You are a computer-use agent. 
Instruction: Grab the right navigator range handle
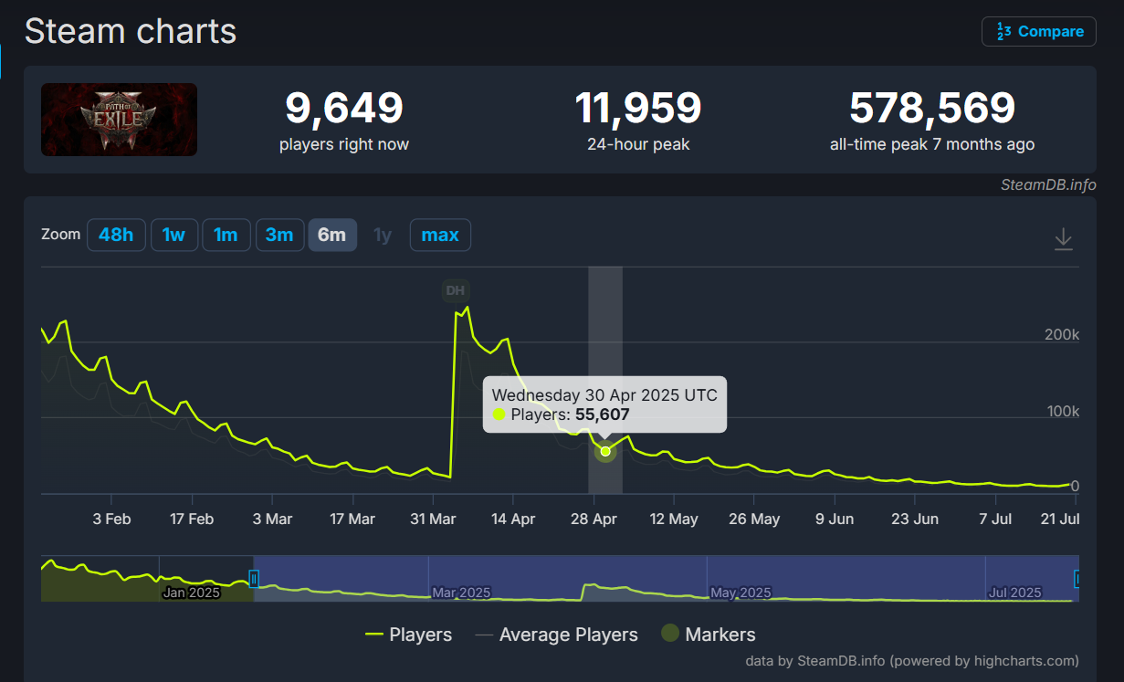tap(1077, 578)
